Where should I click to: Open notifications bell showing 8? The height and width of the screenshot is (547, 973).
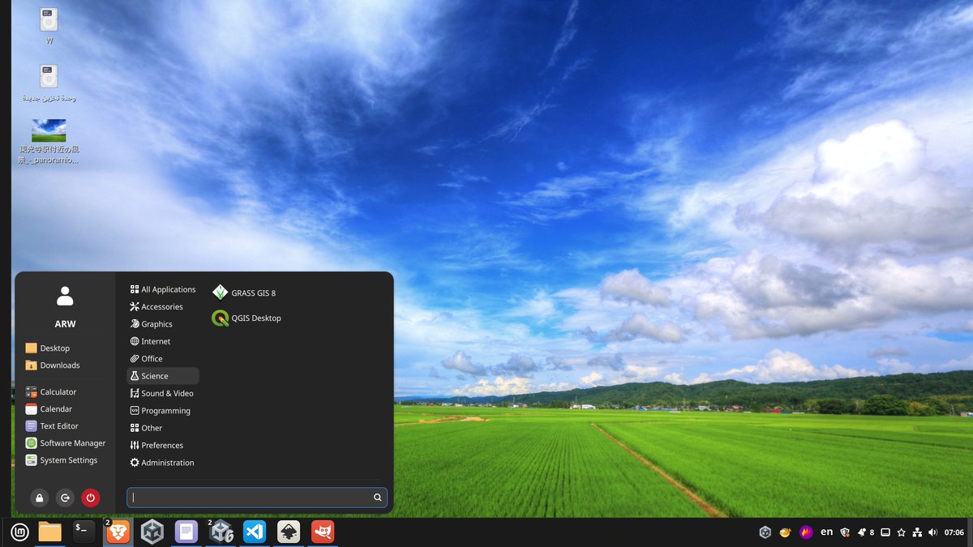click(x=866, y=532)
